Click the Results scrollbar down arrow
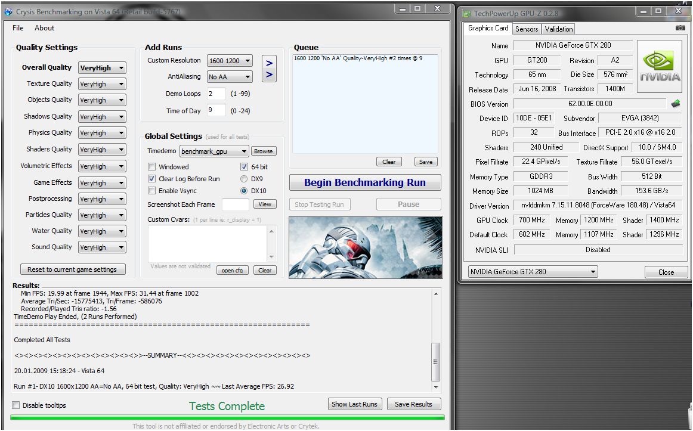The image size is (693, 431). (x=436, y=387)
